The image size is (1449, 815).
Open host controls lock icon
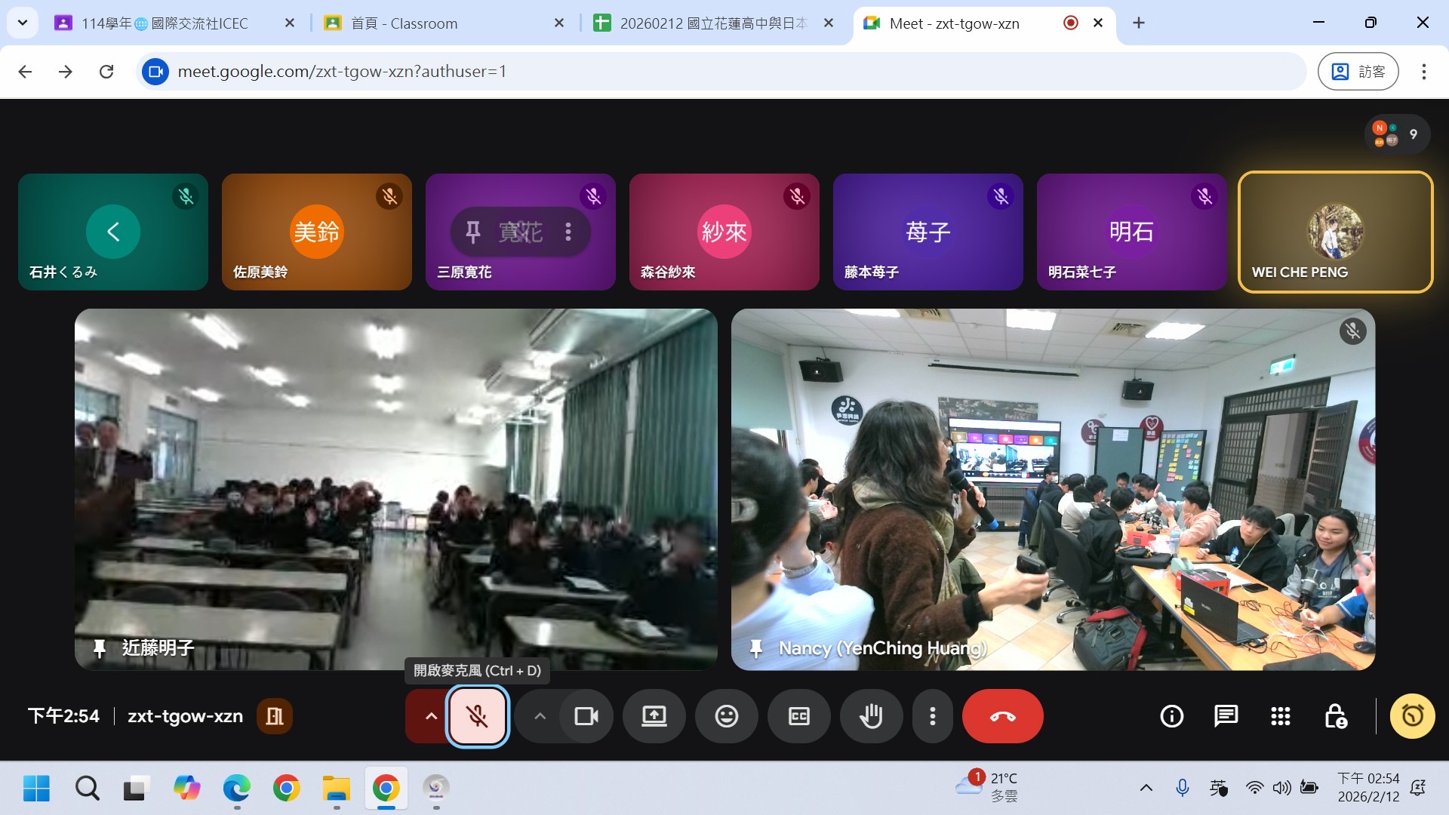click(x=1335, y=716)
